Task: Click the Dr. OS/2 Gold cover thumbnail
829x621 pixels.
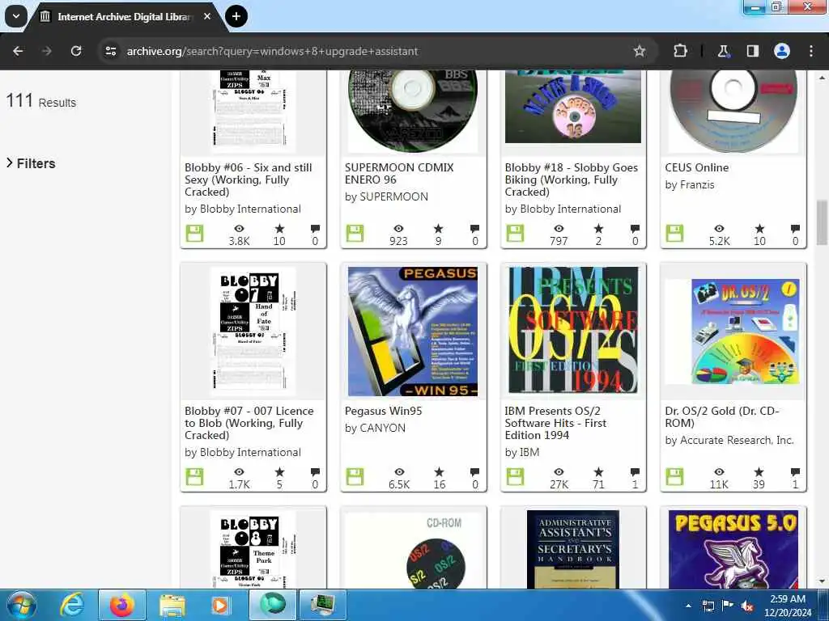Action: 732,331
